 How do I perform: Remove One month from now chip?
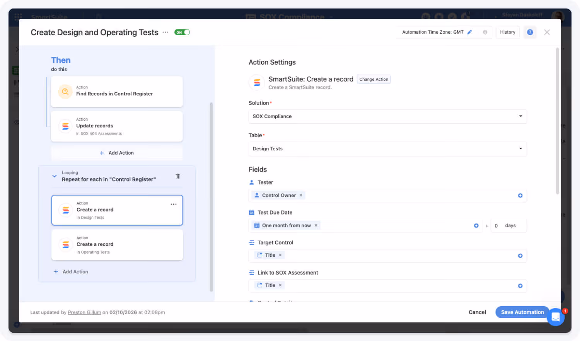pos(316,225)
